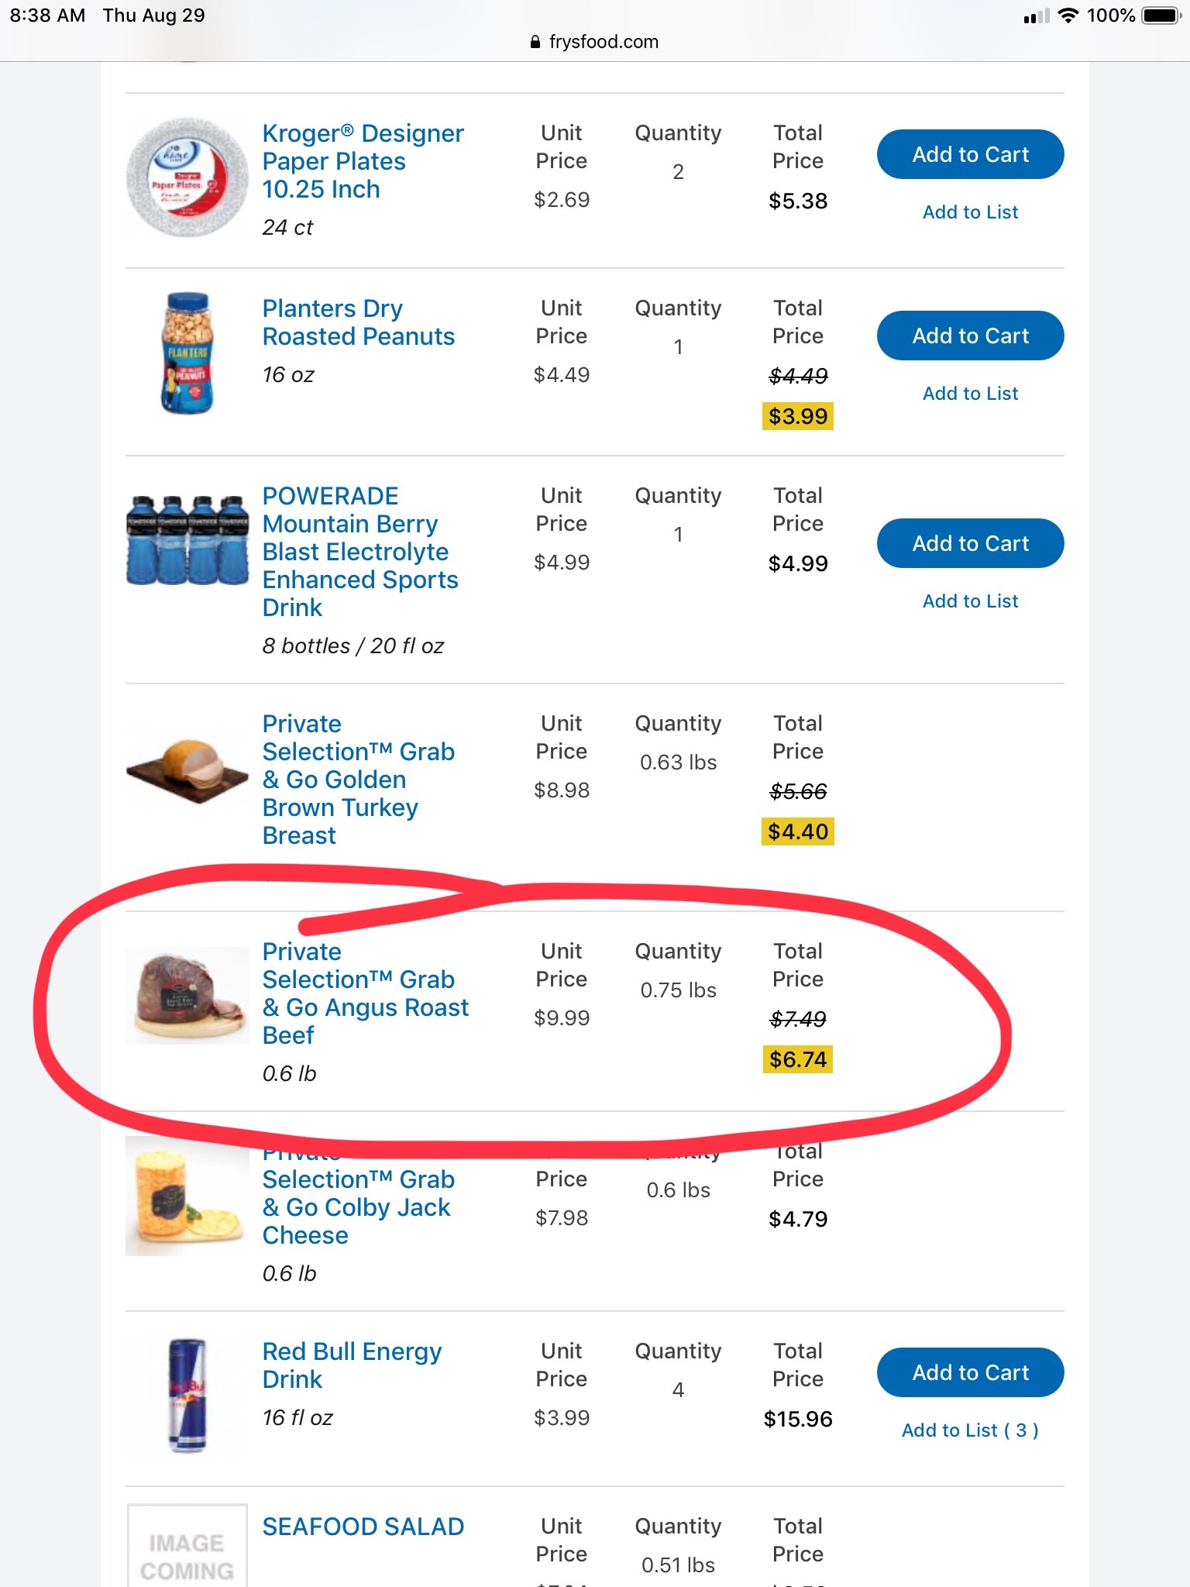Viewport: 1190px width, 1587px height.
Task: Add Planters Peanuts to list
Action: [970, 394]
